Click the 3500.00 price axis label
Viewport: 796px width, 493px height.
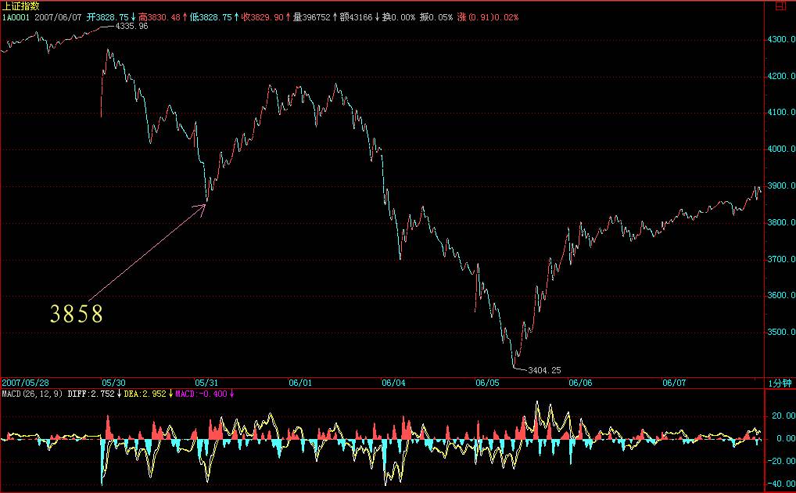[x=782, y=332]
